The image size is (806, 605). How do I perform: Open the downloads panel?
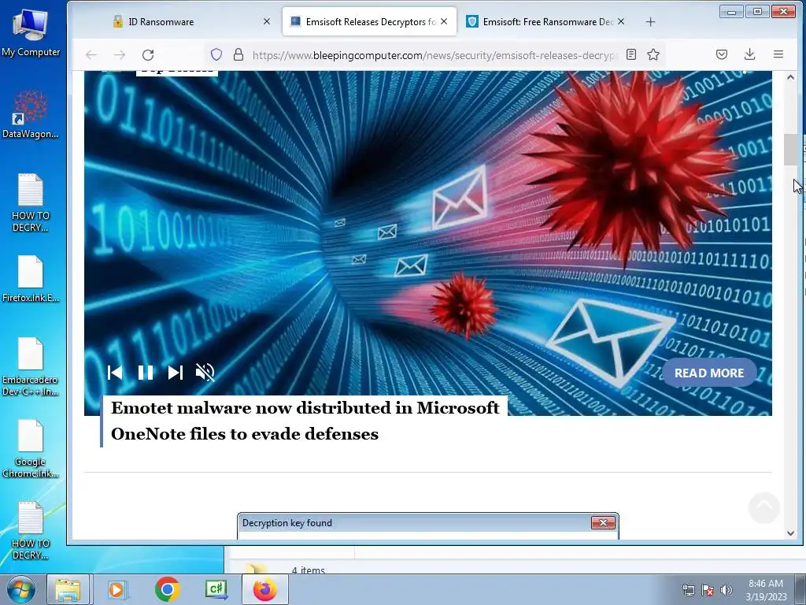point(750,54)
